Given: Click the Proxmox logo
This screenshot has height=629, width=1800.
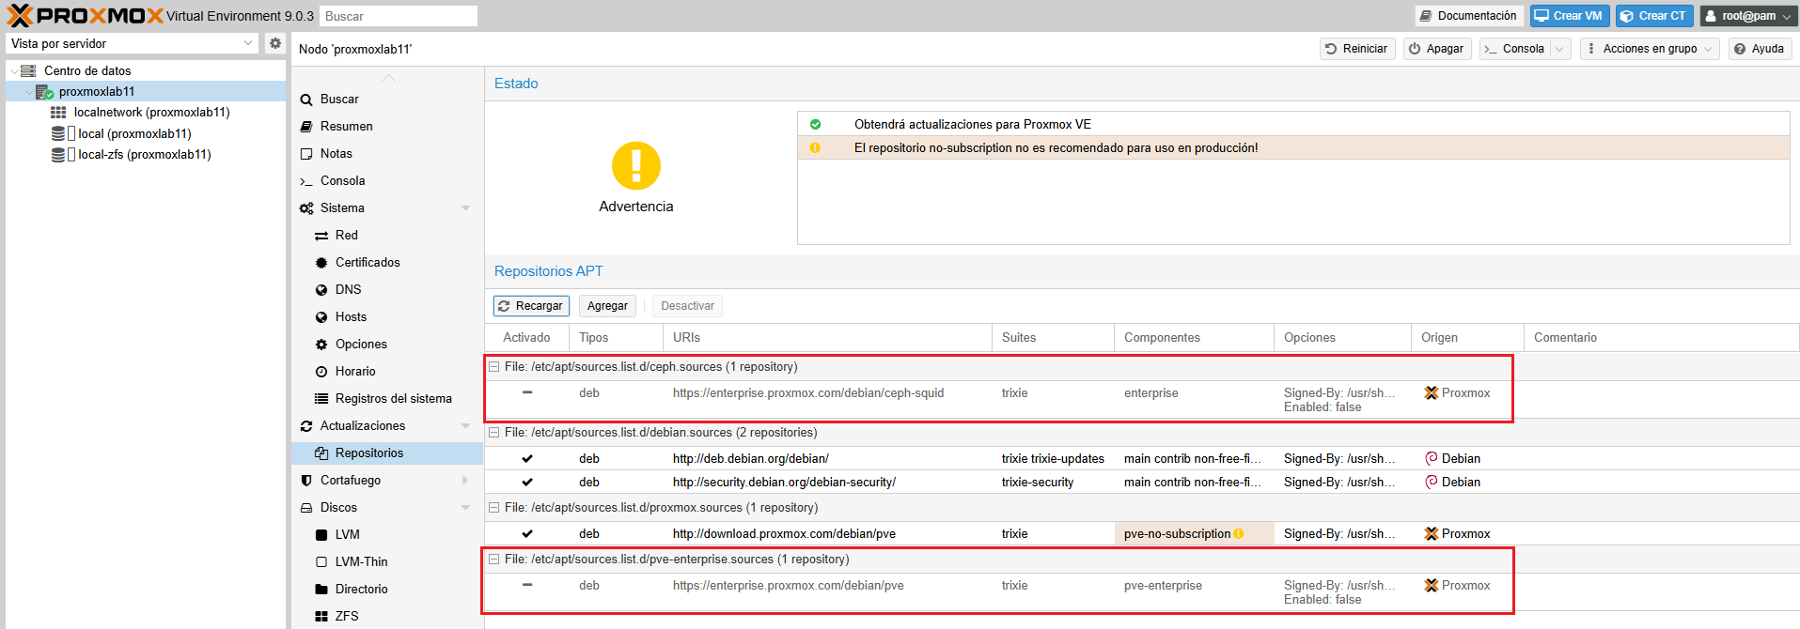Looking at the screenshot, I should tap(86, 15).
